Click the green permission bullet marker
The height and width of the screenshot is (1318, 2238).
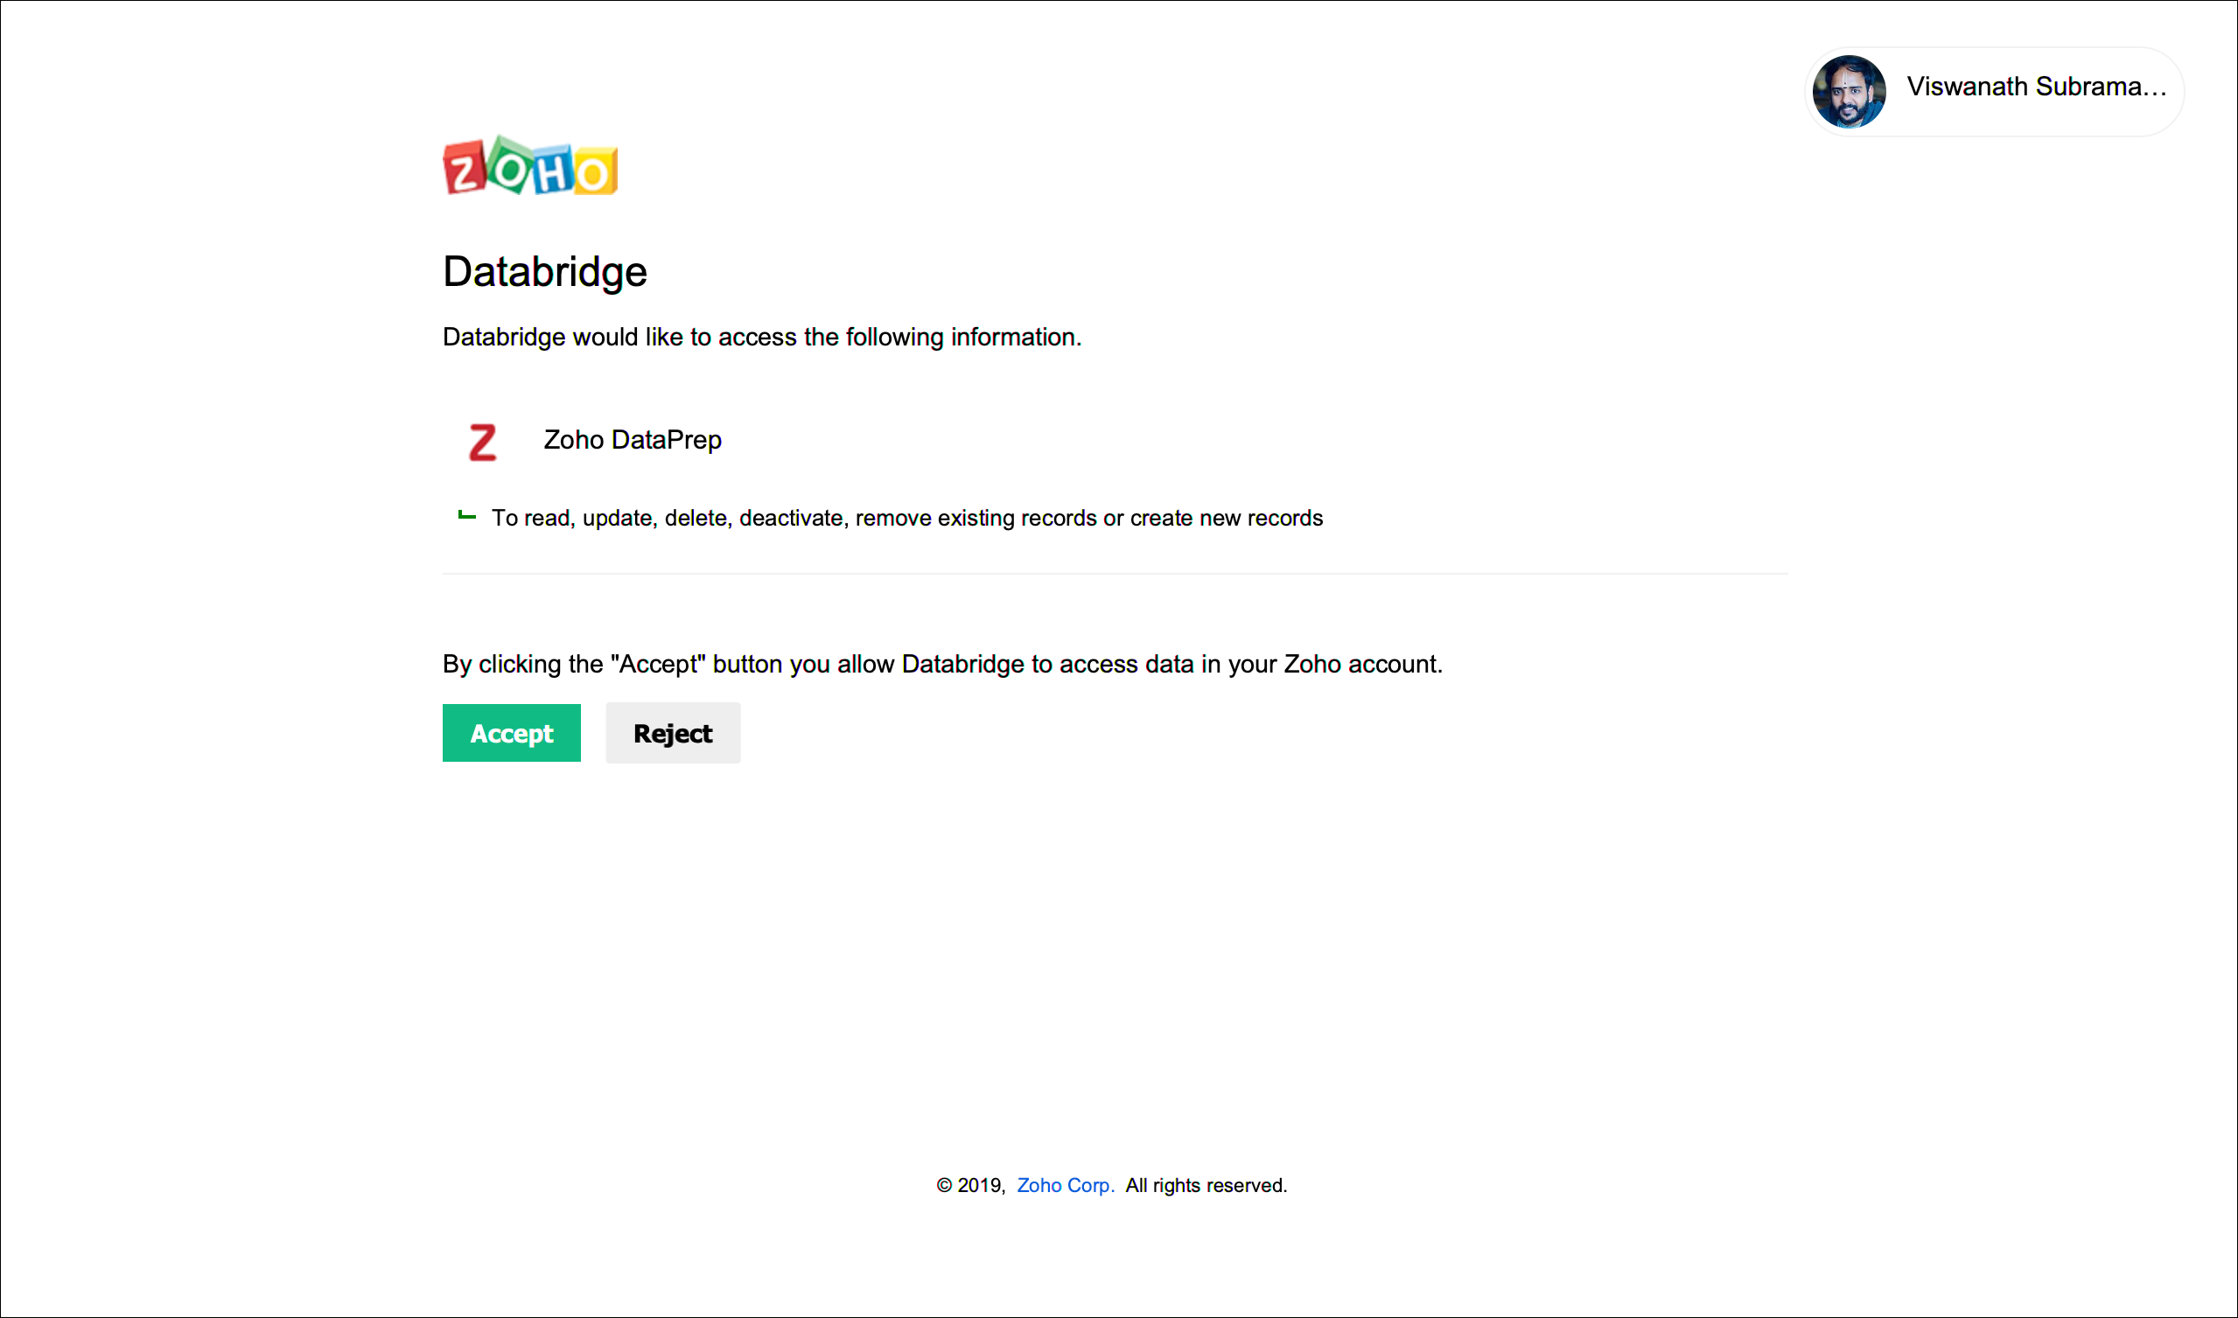point(466,516)
